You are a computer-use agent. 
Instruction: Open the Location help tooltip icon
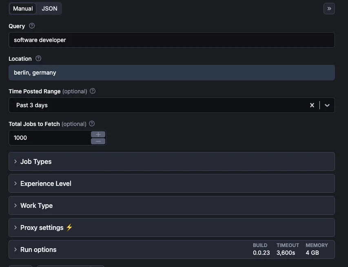pyautogui.click(x=38, y=58)
